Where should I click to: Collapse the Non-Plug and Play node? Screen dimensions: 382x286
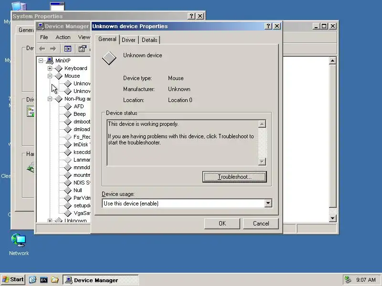[50, 99]
